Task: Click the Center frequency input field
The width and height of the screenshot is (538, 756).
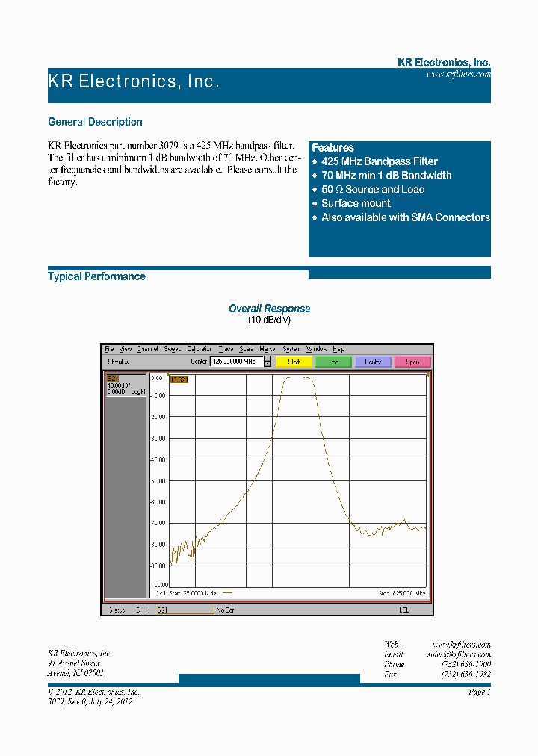Action: (236, 362)
